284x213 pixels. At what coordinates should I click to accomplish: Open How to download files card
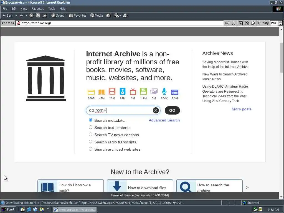[x=140, y=186]
